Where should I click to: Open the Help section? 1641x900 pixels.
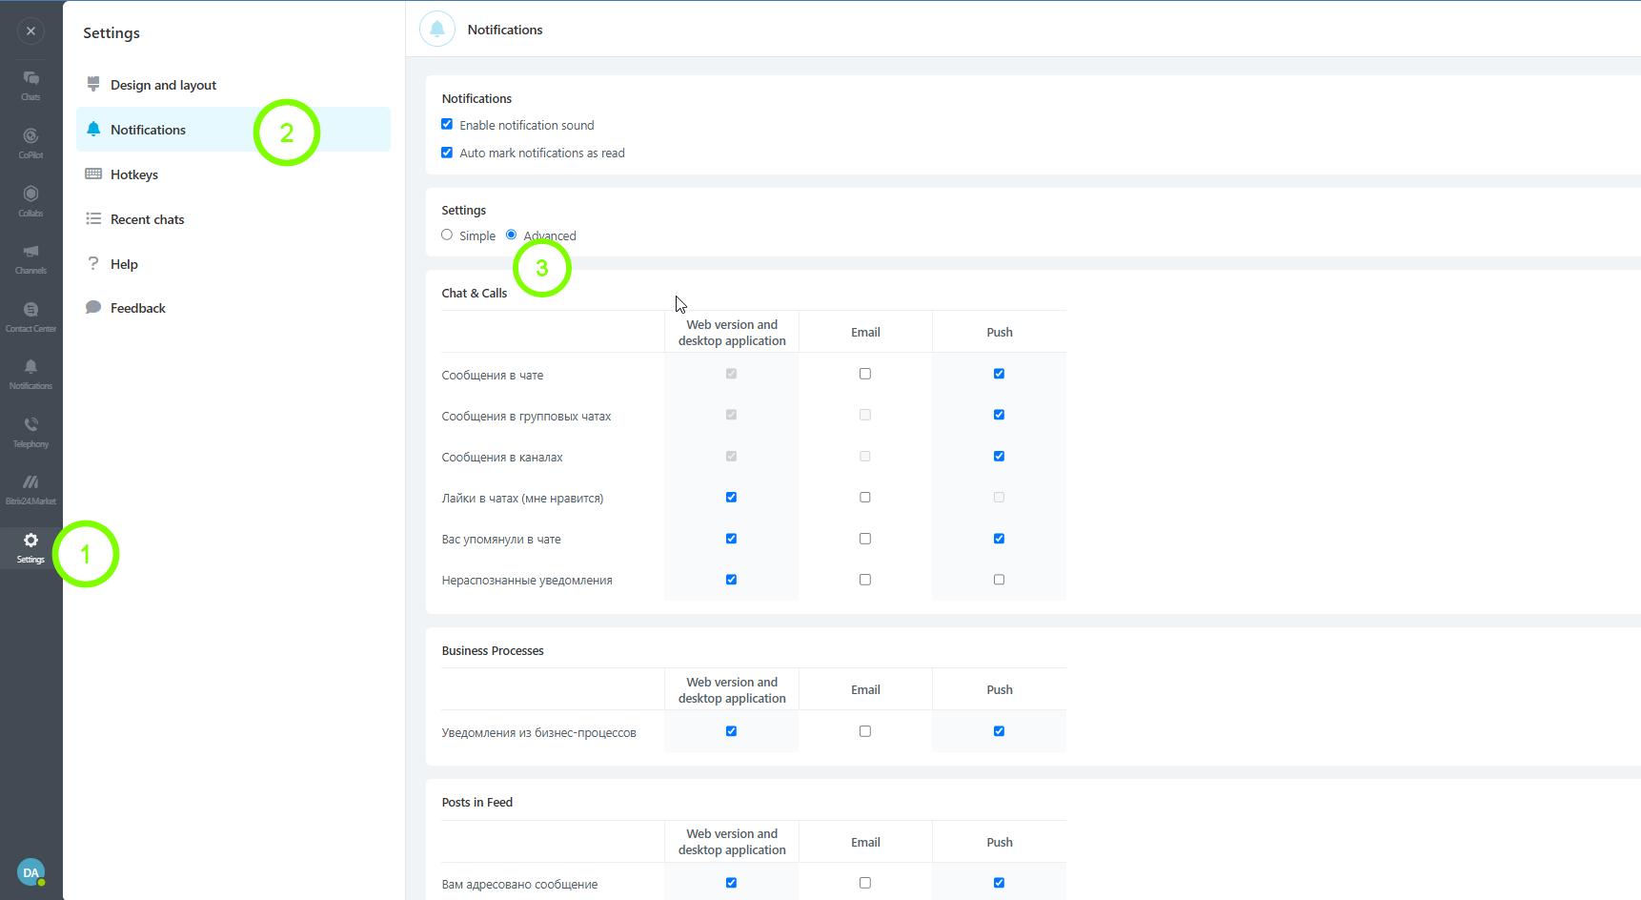point(233,264)
